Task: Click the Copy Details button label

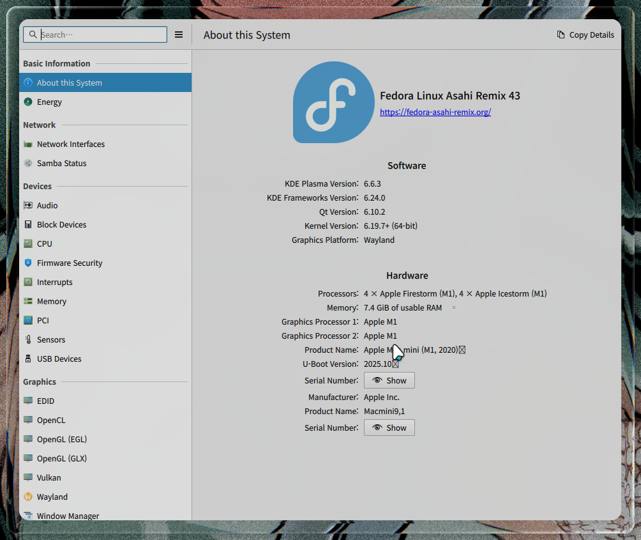Action: click(592, 35)
